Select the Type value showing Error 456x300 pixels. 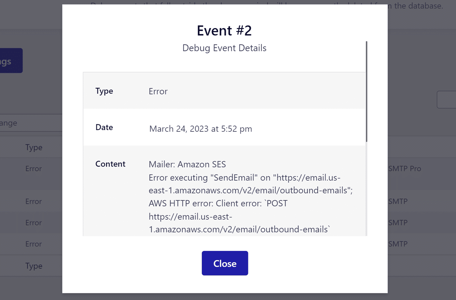158,91
